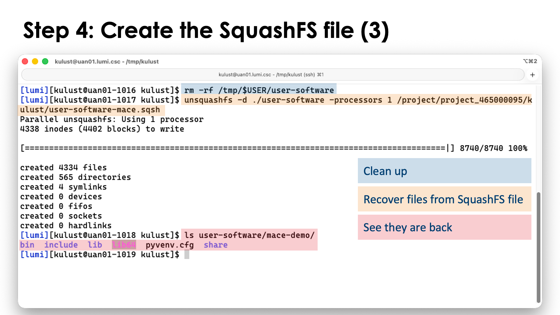The height and width of the screenshot is (315, 560).
Task: Click the red close traffic light button
Action: [x=25, y=62]
